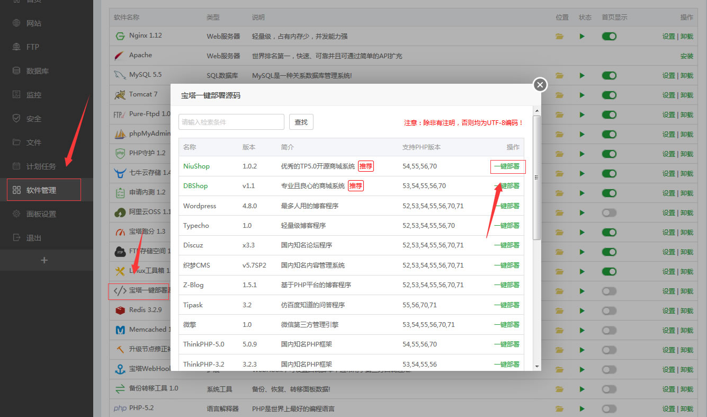The width and height of the screenshot is (707, 417).
Task: Click the dialog scrollbar down arrow
Action: coord(537,366)
